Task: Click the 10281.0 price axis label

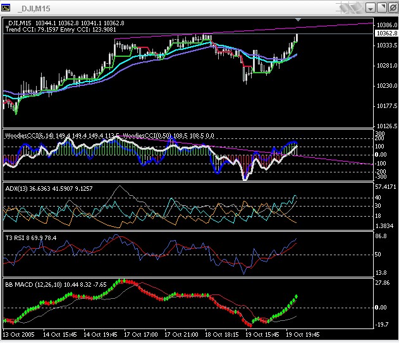Action: 387,66
